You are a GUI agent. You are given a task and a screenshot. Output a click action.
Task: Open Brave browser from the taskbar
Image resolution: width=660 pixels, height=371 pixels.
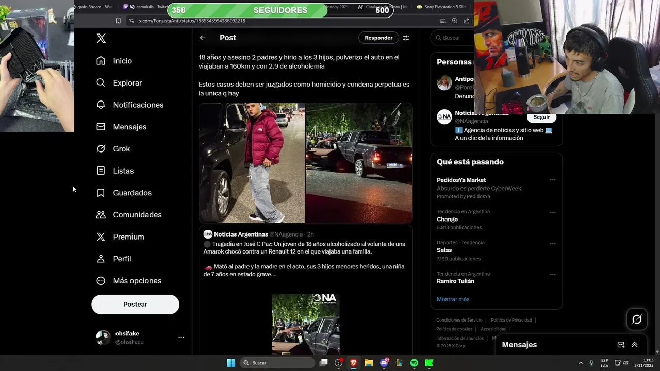coord(354,363)
